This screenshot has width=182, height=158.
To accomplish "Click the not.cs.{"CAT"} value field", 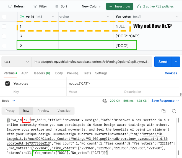I will click(x=94, y=84).
